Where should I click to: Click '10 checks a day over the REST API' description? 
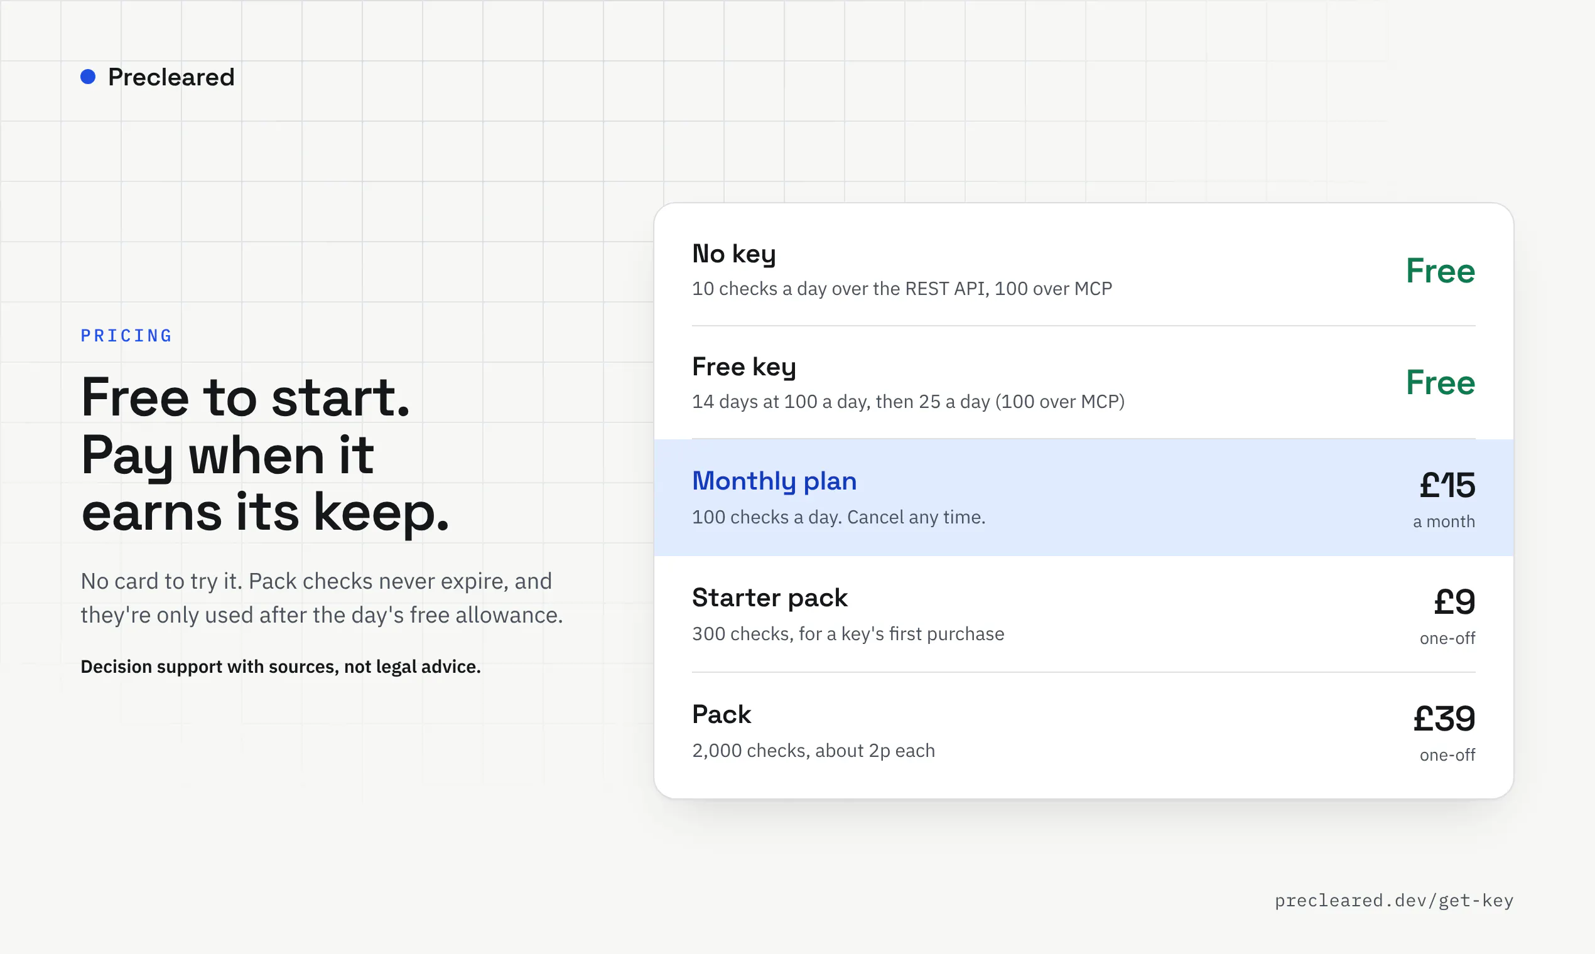(902, 289)
